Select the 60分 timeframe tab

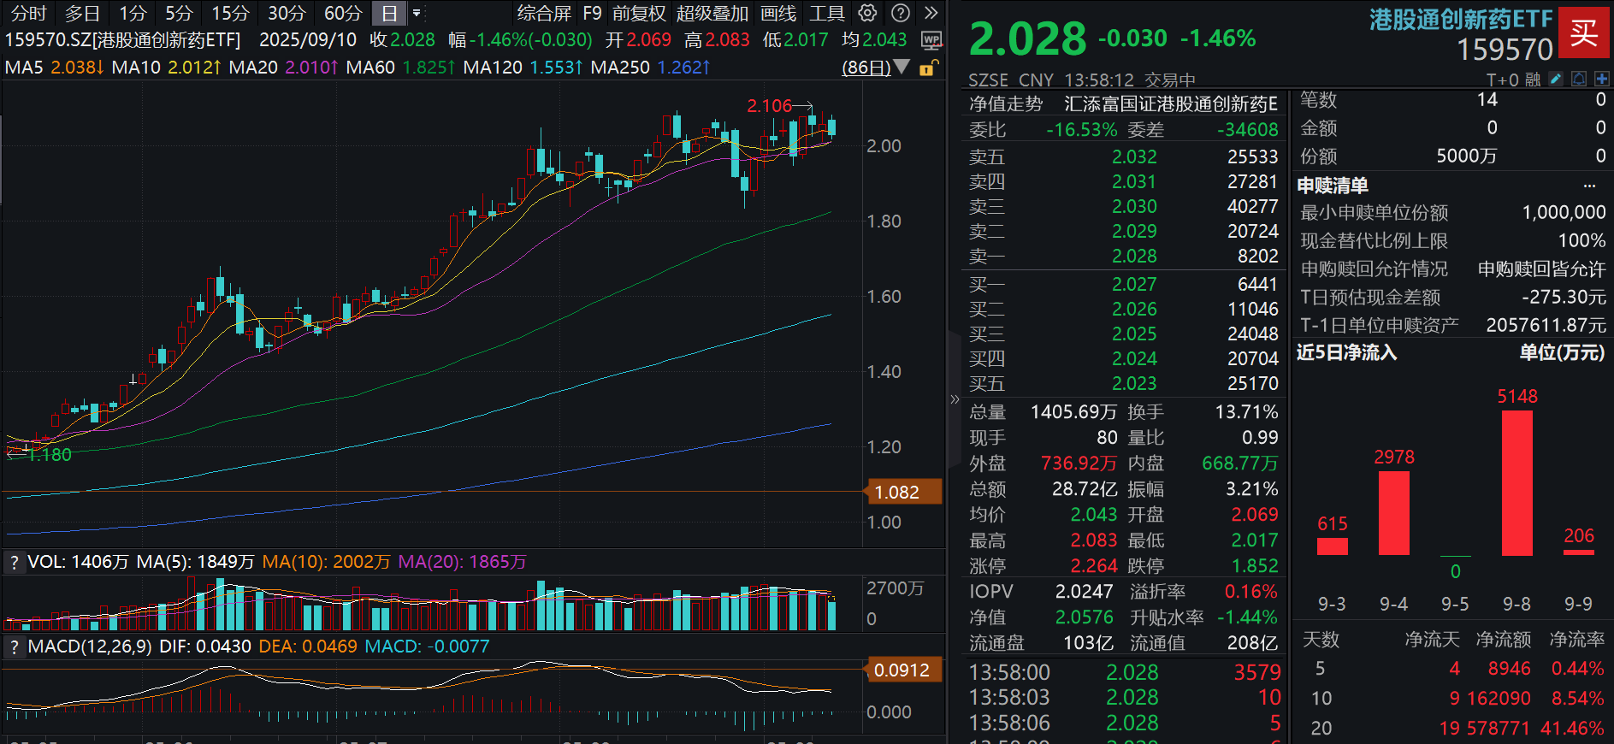342,13
